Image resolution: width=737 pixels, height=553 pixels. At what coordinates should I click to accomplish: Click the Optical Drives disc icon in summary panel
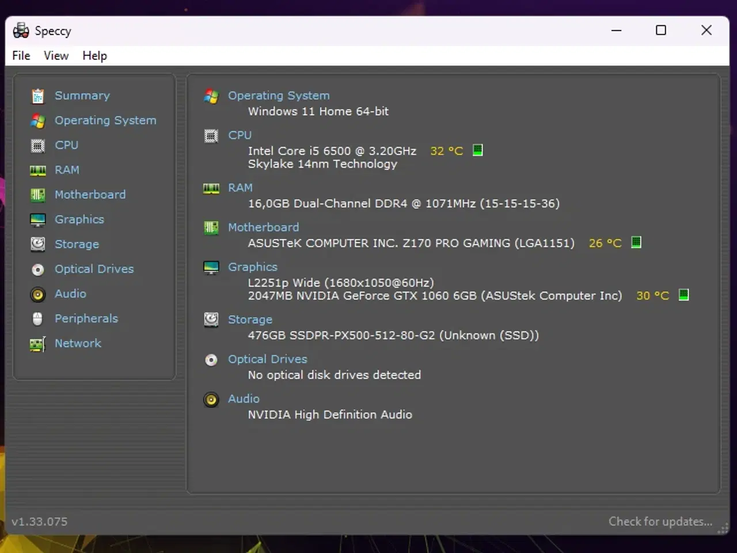coord(211,360)
